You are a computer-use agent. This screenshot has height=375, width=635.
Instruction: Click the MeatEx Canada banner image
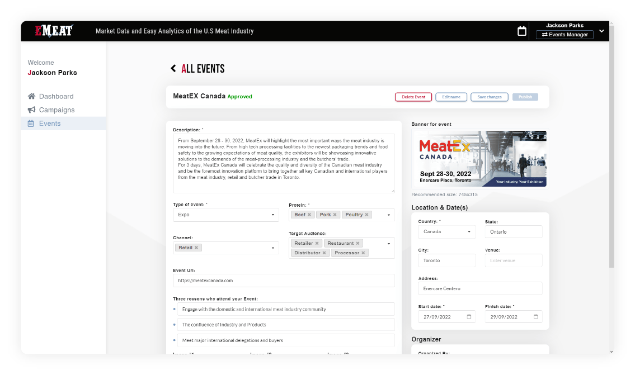(478, 159)
